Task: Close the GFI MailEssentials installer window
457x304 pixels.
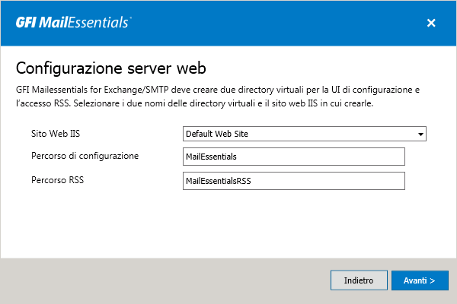Action: click(x=431, y=23)
